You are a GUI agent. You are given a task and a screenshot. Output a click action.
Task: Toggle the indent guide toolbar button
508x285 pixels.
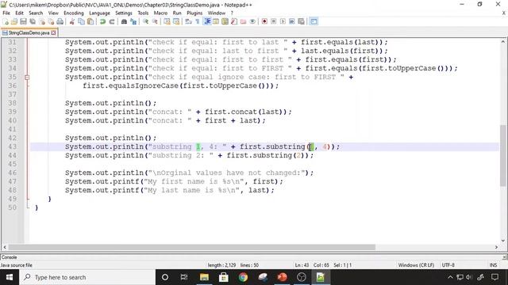206,21
